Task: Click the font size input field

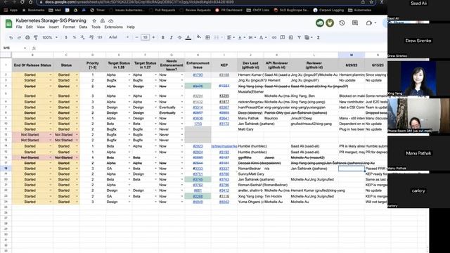Action: pyautogui.click(x=146, y=37)
